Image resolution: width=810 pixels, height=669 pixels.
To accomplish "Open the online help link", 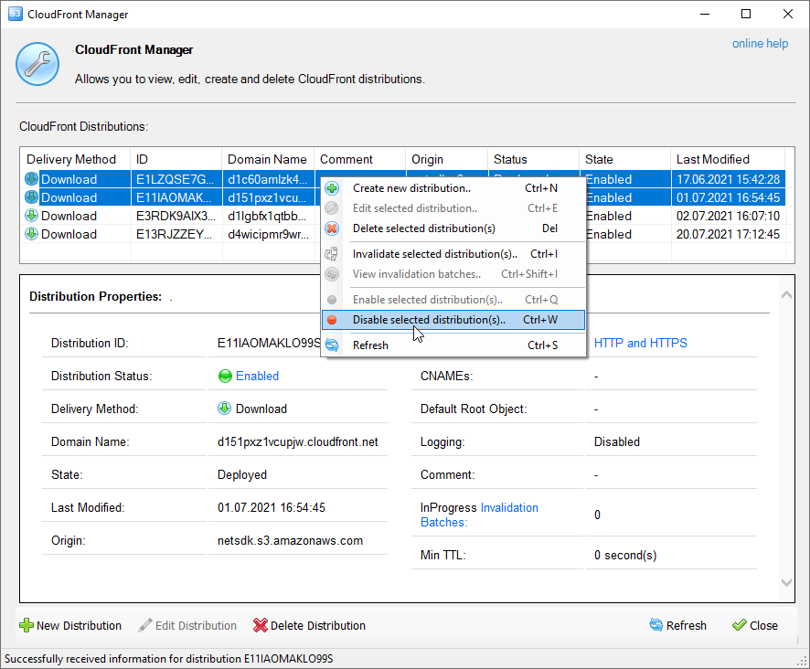I will [760, 43].
